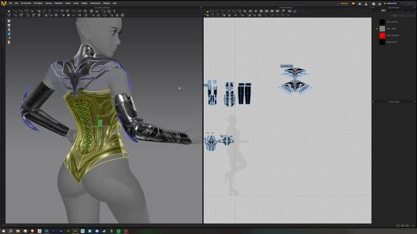
Task: Select the solid black trouser pattern pieces
Action: (x=244, y=93)
